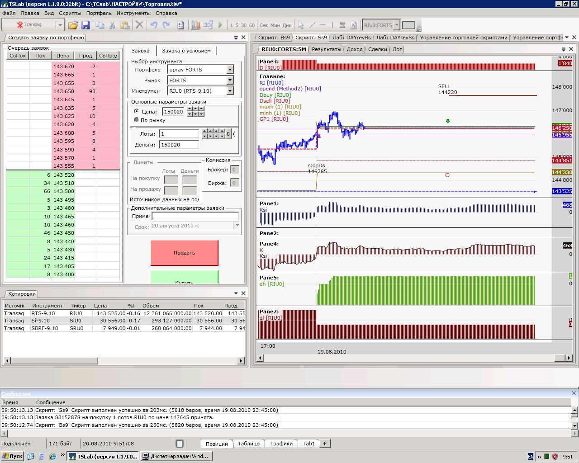The width and height of the screenshot is (579, 463).
Task: Click the Лоты input field
Action: [179, 134]
